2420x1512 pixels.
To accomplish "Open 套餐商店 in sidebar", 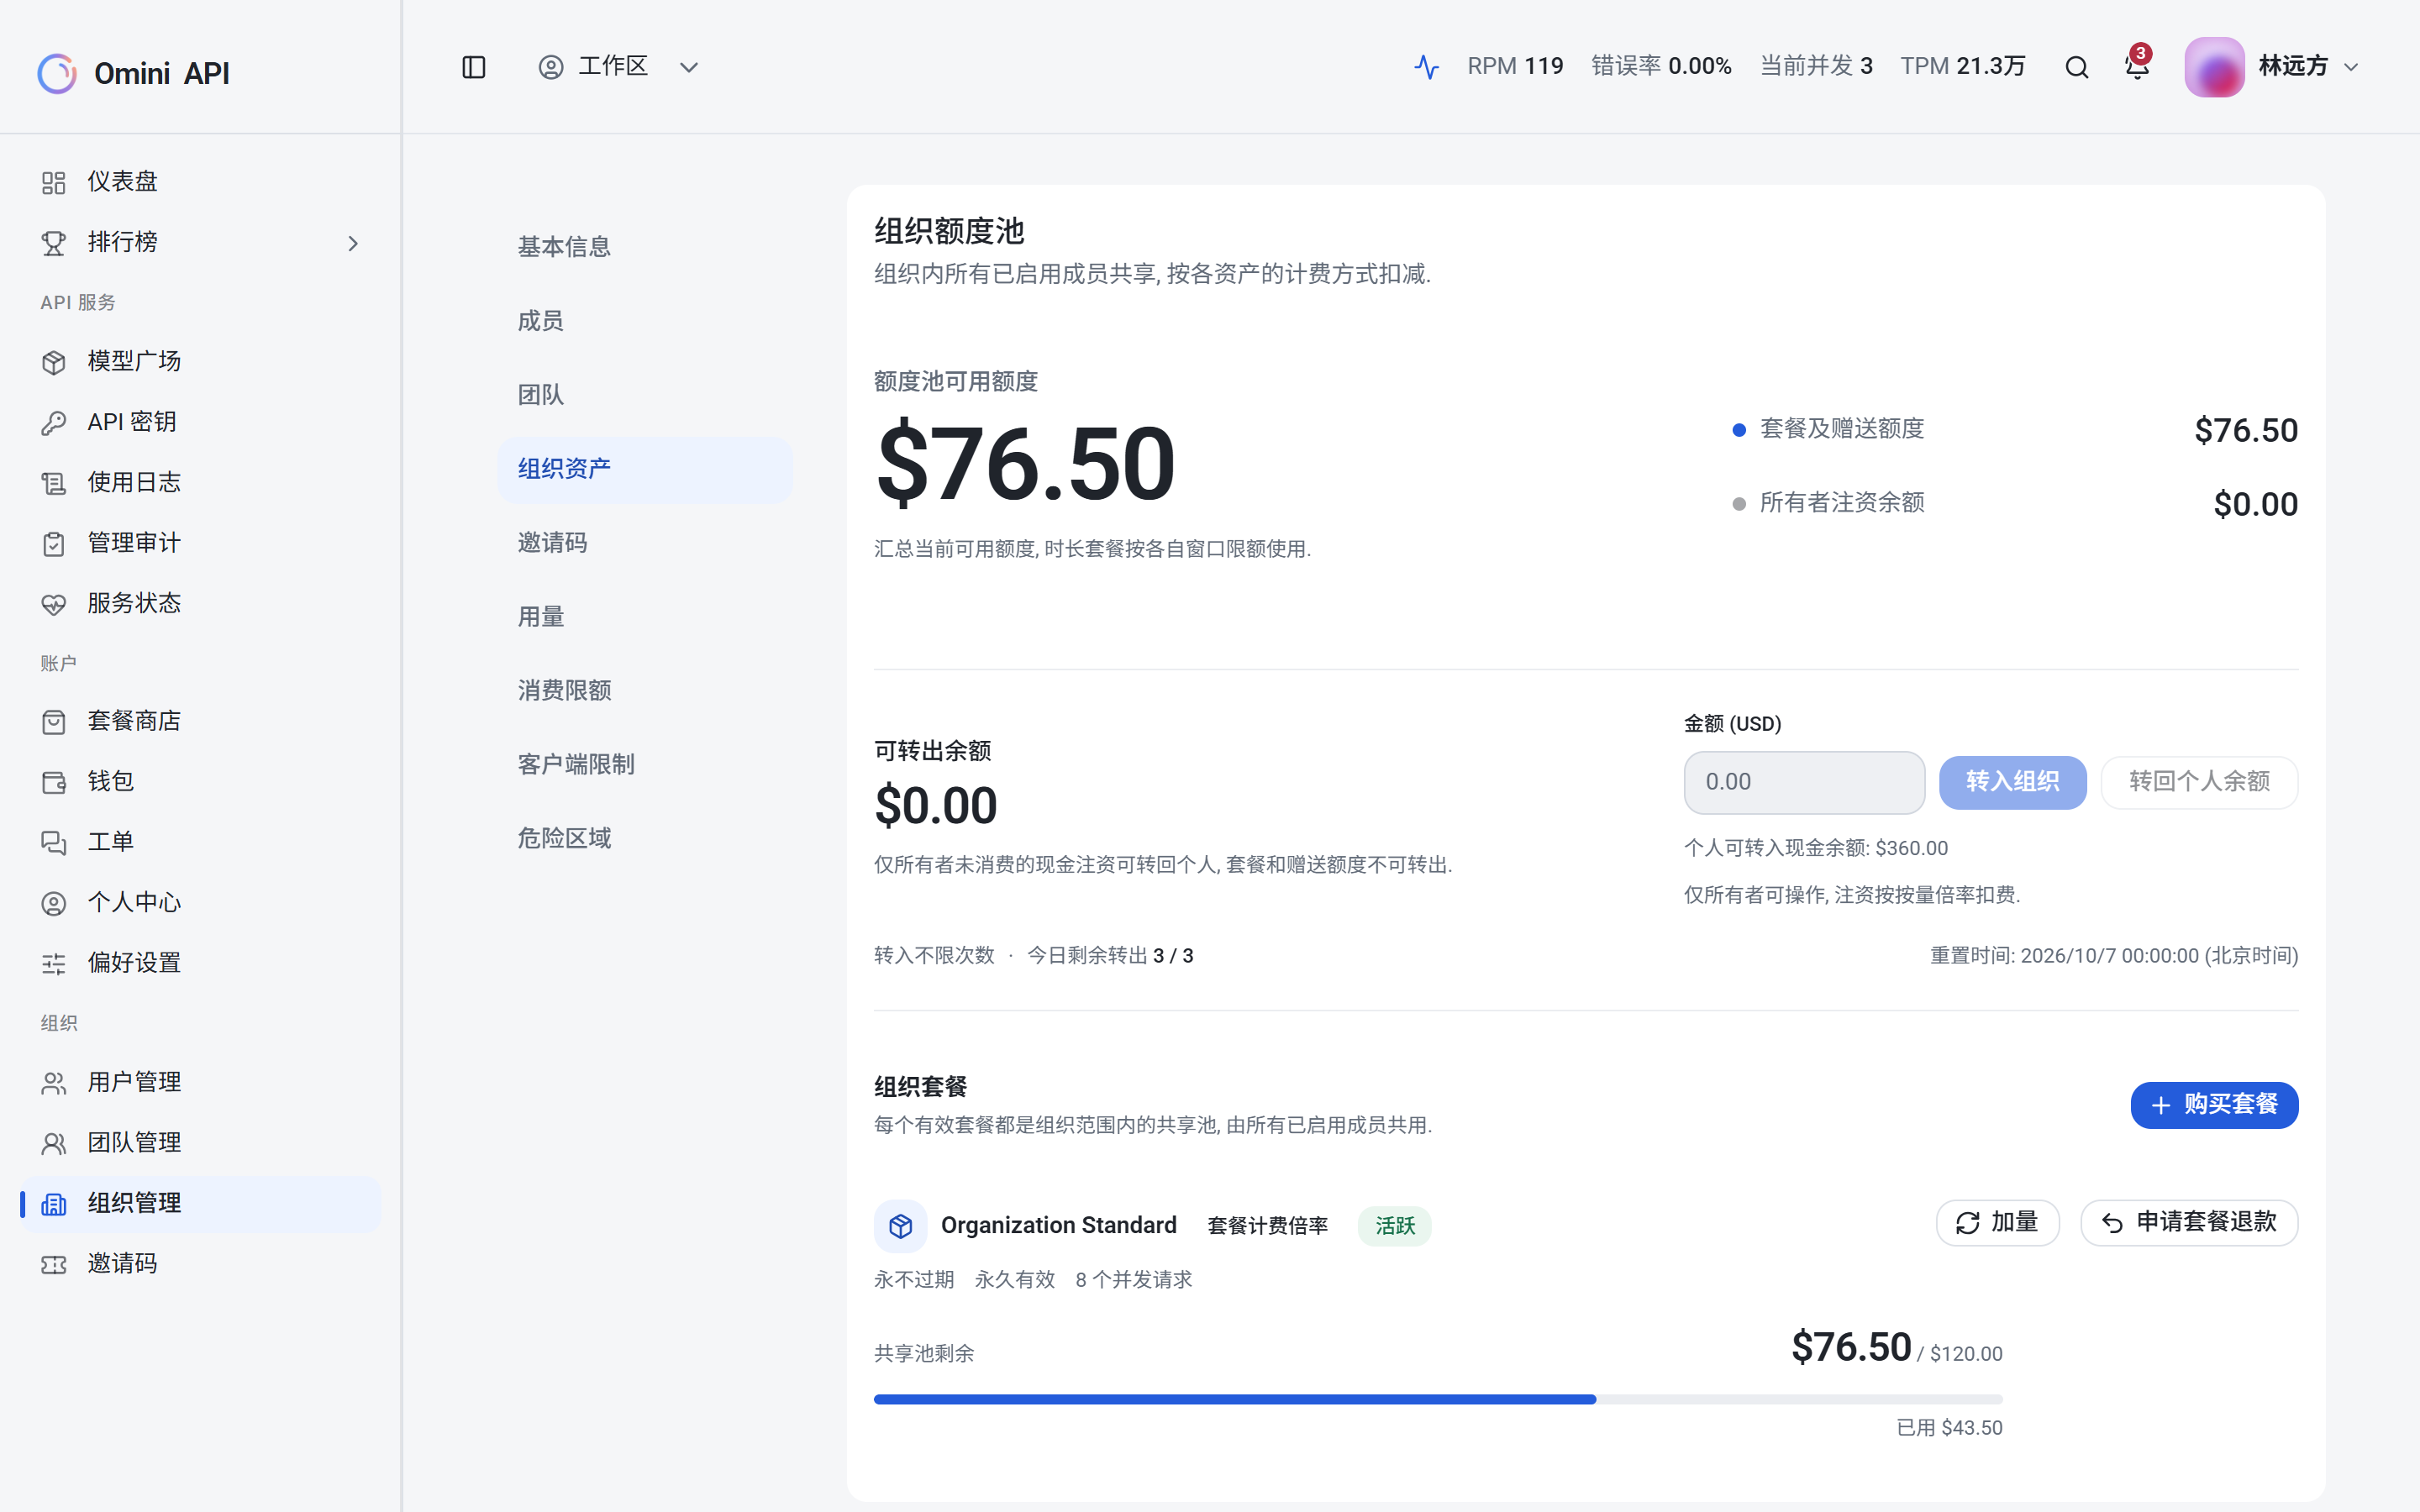I will click(200, 721).
